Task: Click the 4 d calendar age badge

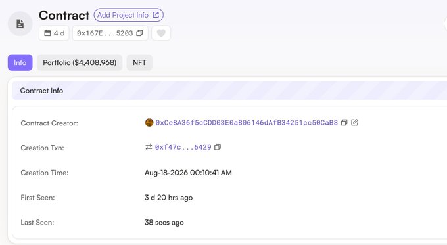Action: (54, 33)
